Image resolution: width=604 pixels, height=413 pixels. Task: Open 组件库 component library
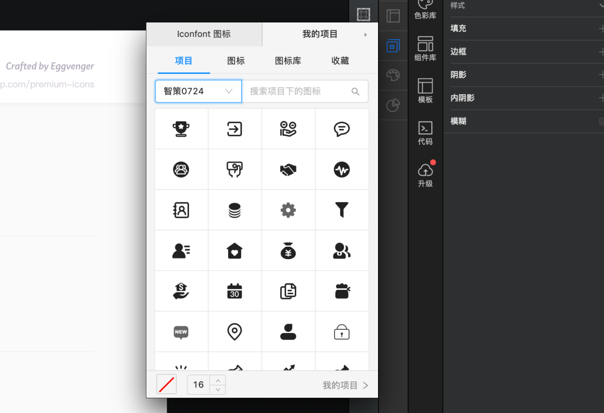tap(425, 49)
